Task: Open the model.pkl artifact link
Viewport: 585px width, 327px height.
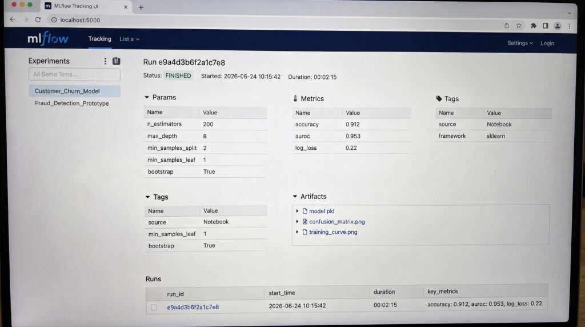Action: [x=322, y=211]
